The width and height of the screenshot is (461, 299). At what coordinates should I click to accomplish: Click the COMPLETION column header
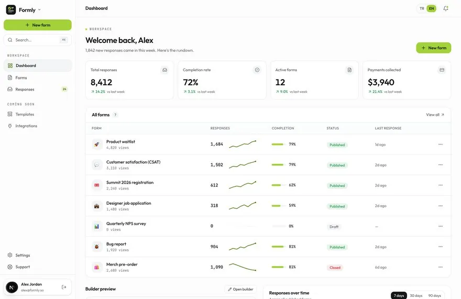click(x=283, y=128)
